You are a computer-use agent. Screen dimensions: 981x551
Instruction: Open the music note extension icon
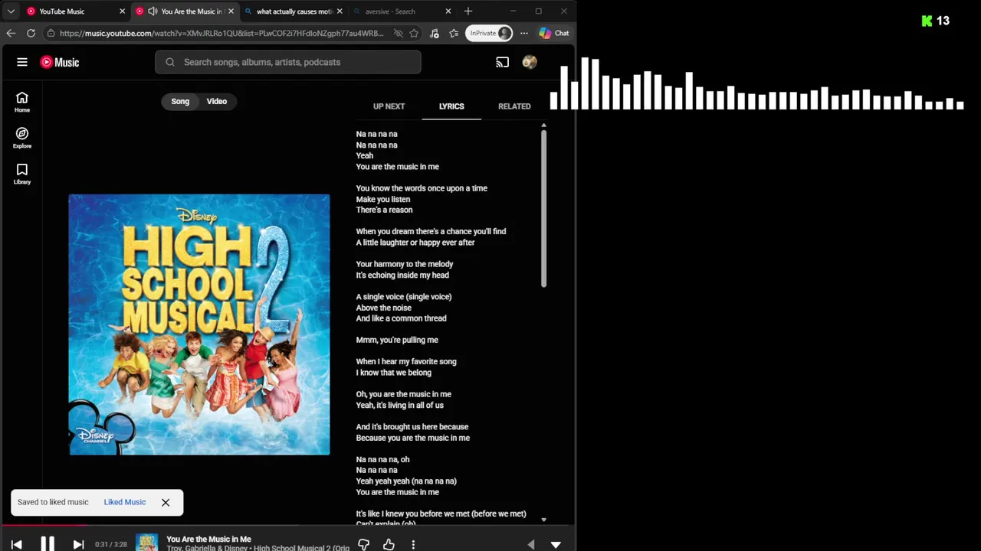pos(435,33)
